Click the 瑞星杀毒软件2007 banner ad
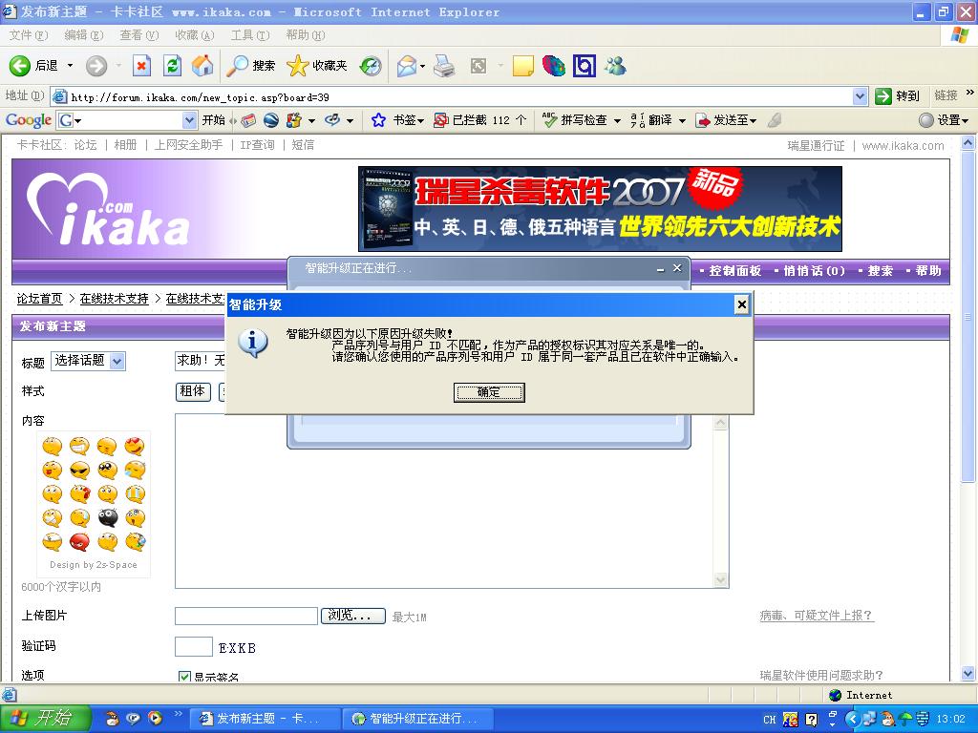Viewport: 978px width, 733px height. [600, 209]
